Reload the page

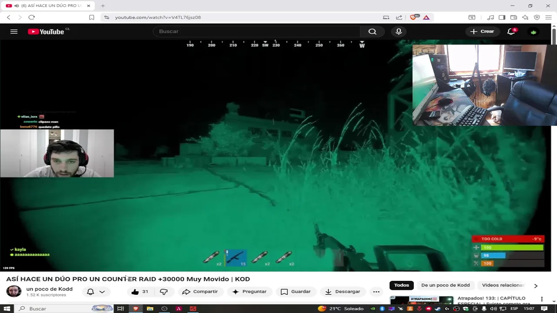click(31, 17)
